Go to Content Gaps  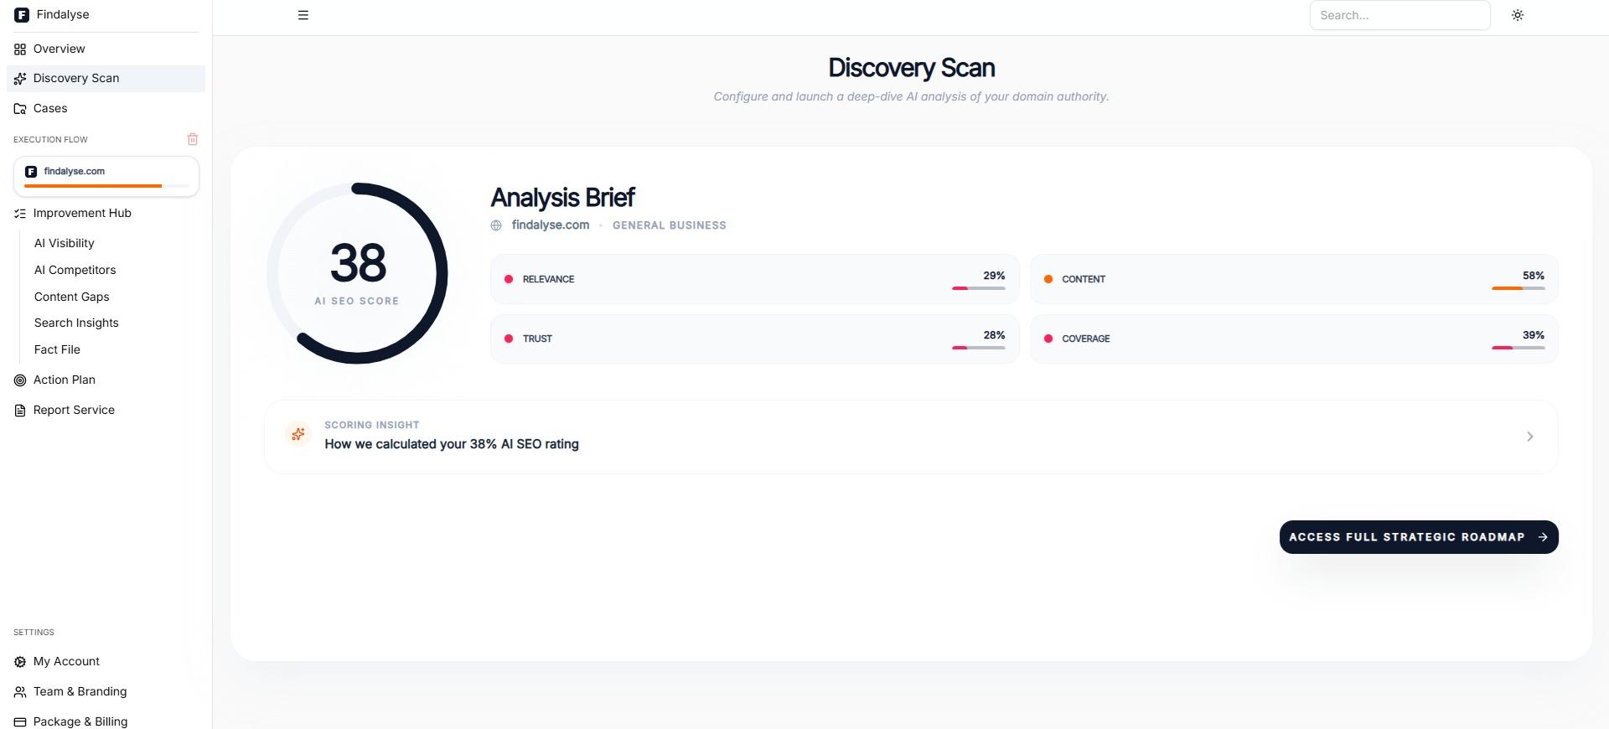71,297
